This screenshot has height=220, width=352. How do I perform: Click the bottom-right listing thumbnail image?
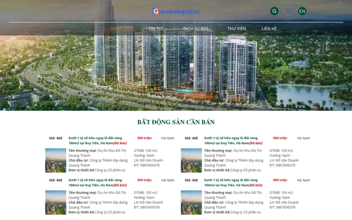pos(191,202)
